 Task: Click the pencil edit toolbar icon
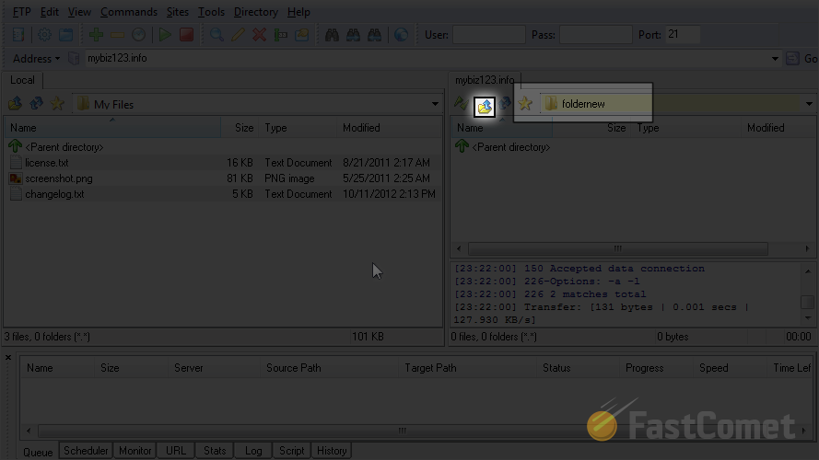[x=239, y=35]
